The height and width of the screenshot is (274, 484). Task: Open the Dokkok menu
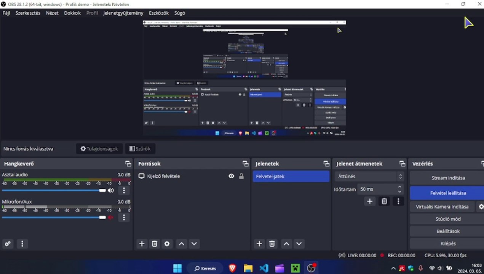tap(72, 13)
